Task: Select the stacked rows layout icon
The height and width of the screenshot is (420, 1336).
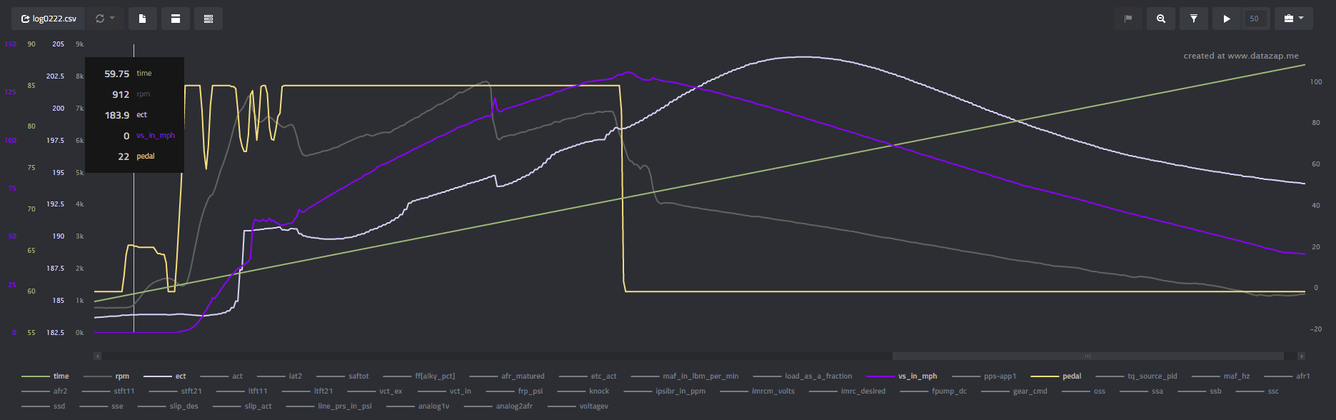Action: pyautogui.click(x=209, y=19)
